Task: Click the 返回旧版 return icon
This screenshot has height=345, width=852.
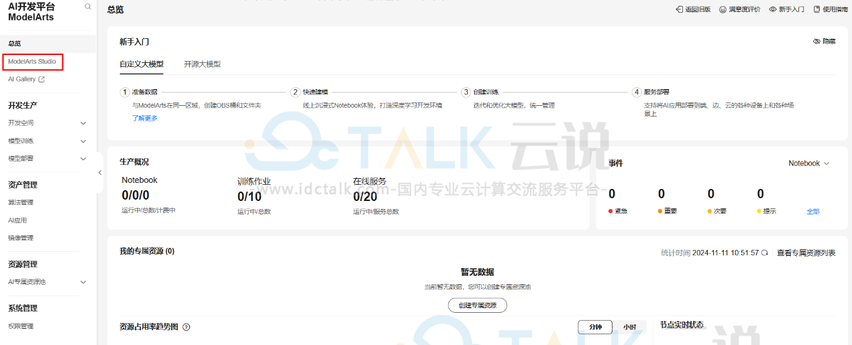Action: pyautogui.click(x=679, y=9)
